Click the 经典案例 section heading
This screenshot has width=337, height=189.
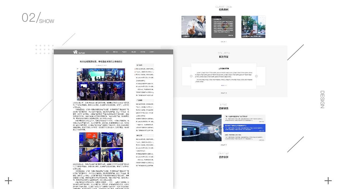[x=224, y=9]
